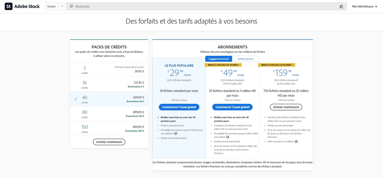Expand the Mes bibliothèques menu
Image resolution: width=383 pixels, height=184 pixels.
pos(365,6)
